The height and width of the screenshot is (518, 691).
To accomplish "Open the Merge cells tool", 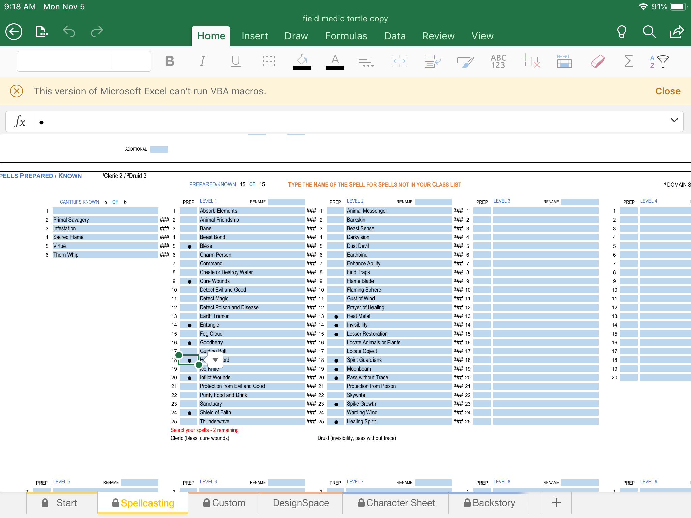I will pos(399,61).
